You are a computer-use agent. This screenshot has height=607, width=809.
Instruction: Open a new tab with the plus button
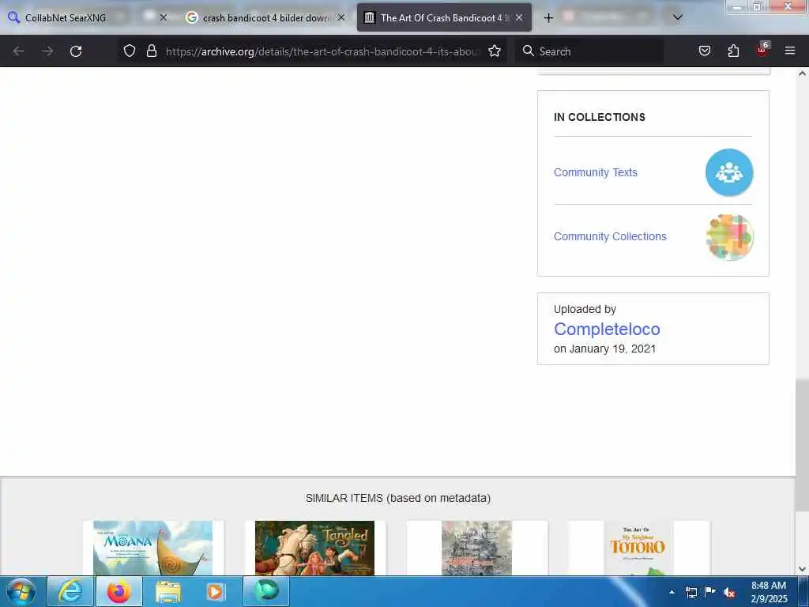click(548, 17)
